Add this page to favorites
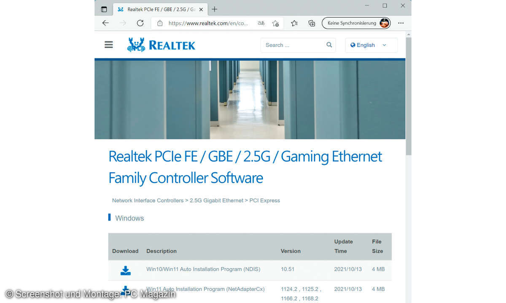506x303 pixels. pos(275,24)
